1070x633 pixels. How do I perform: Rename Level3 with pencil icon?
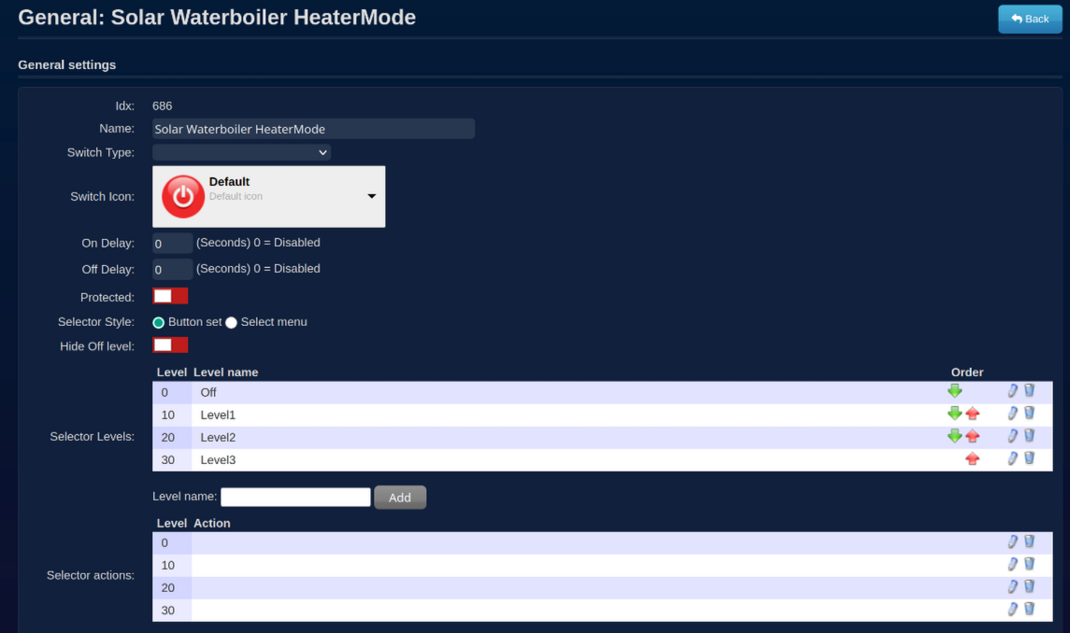pos(1013,458)
